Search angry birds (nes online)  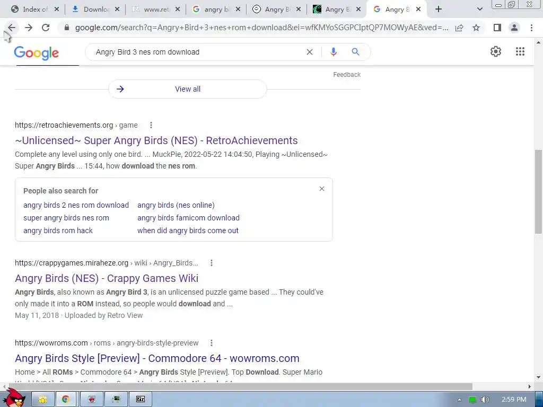point(176,205)
